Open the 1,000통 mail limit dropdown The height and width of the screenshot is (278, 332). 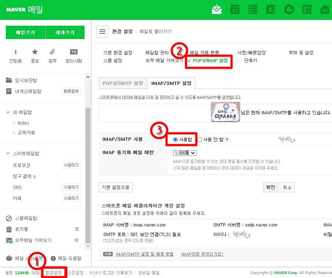click(185, 153)
